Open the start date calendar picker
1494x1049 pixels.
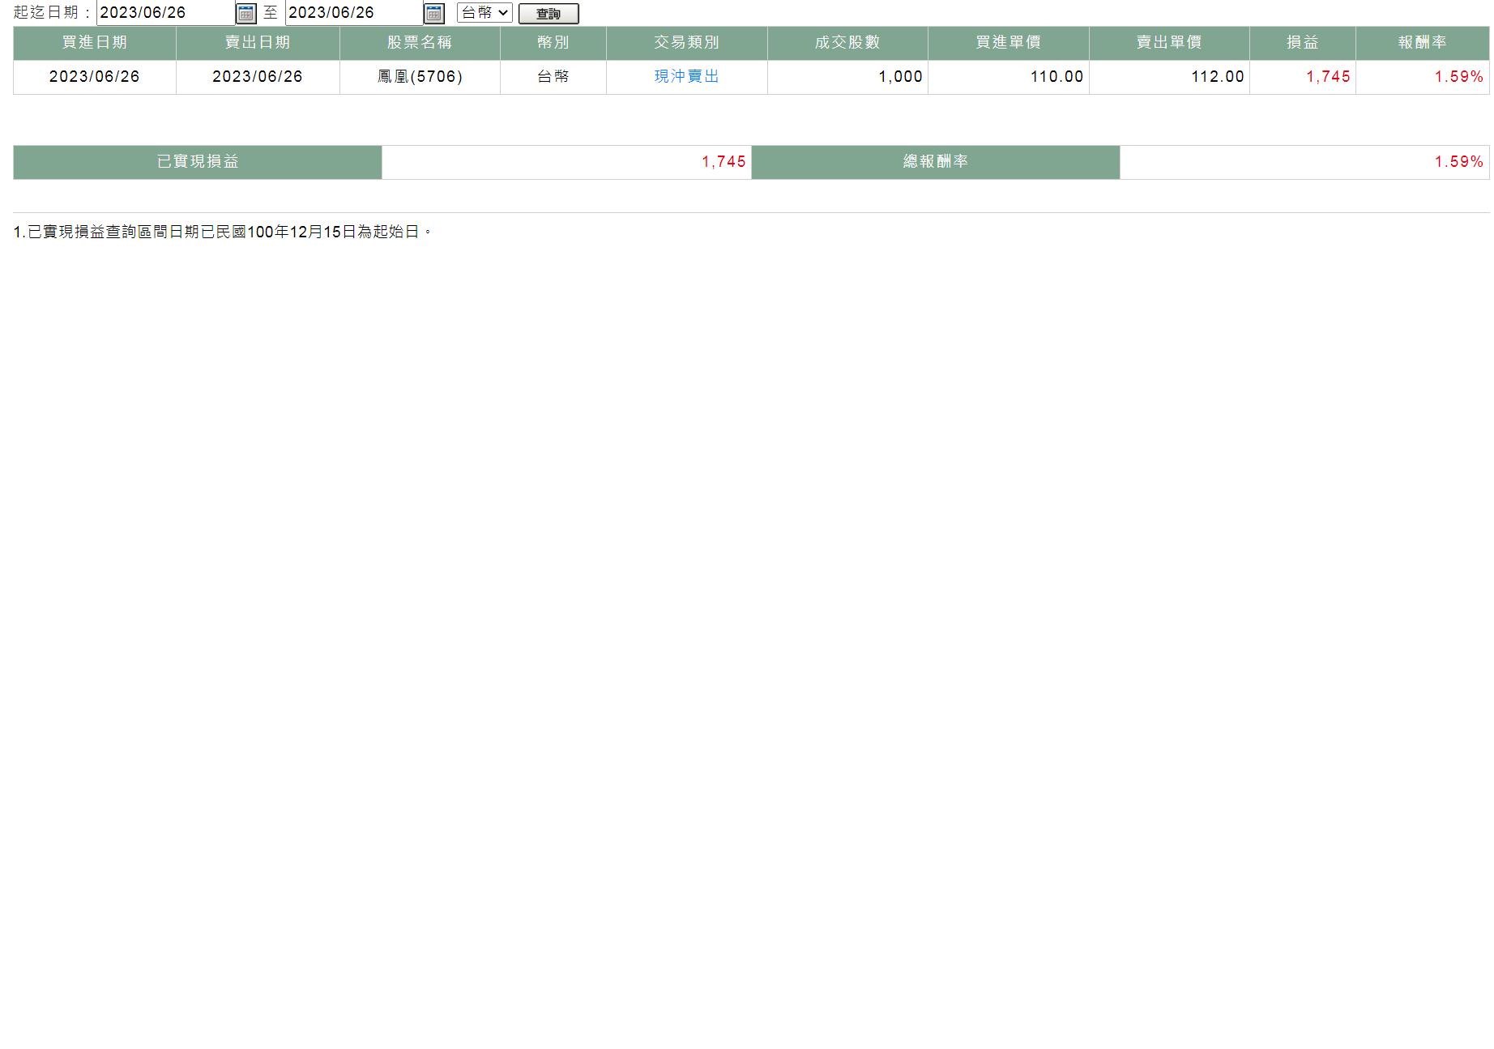pos(245,14)
